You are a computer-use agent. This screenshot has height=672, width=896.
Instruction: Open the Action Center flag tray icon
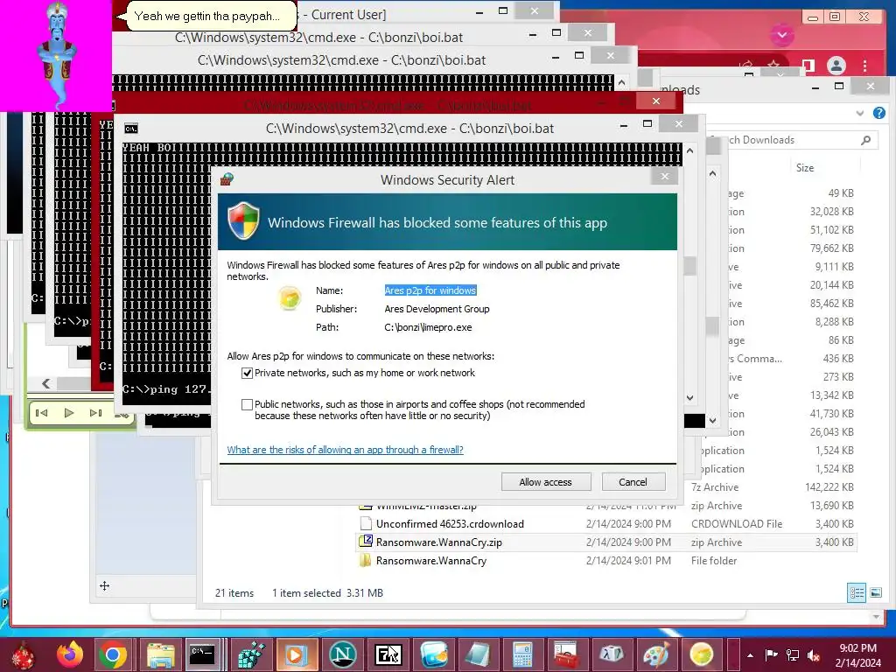coord(771,654)
